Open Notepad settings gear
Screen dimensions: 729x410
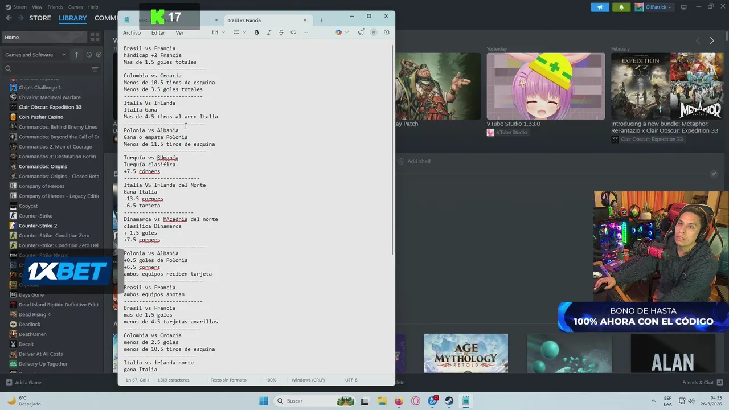click(x=386, y=32)
